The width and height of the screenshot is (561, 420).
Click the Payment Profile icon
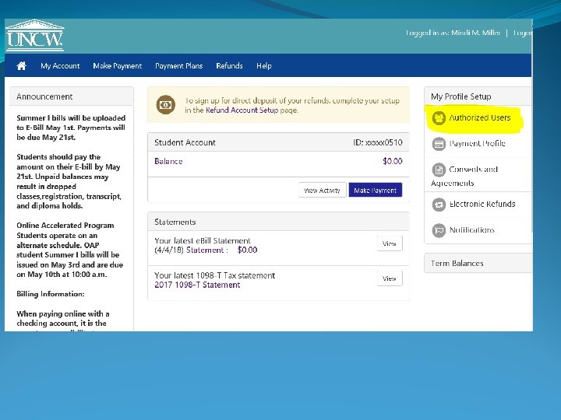[x=439, y=144]
